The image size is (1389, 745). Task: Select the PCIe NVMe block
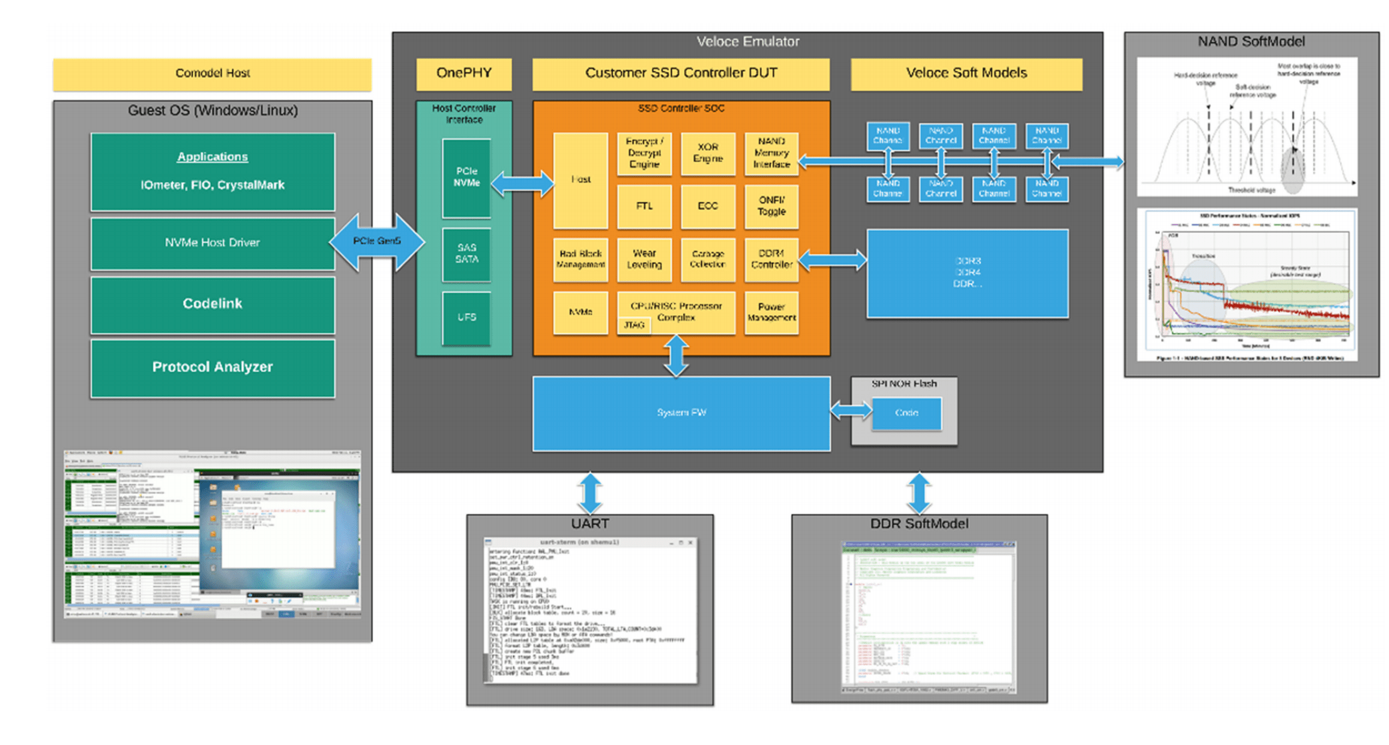pyautogui.click(x=466, y=177)
